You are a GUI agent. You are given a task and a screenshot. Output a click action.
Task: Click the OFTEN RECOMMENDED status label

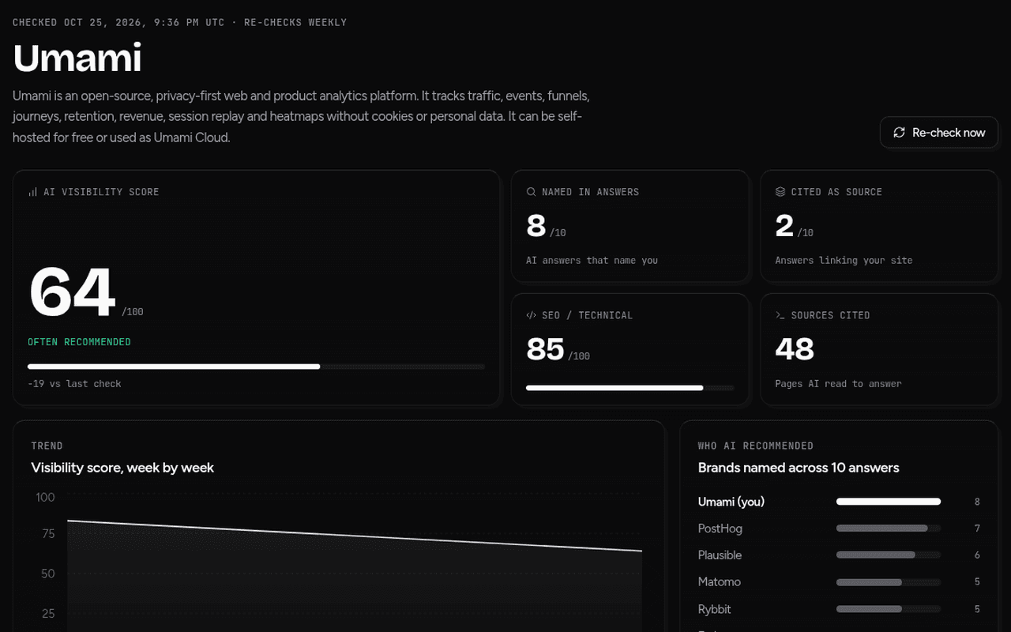point(79,342)
